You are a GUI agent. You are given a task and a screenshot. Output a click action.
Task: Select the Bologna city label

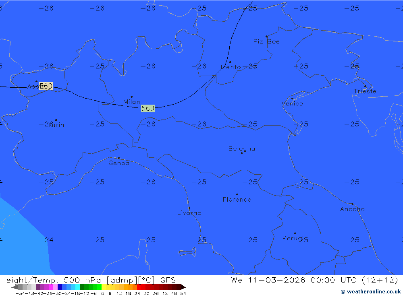(241, 149)
